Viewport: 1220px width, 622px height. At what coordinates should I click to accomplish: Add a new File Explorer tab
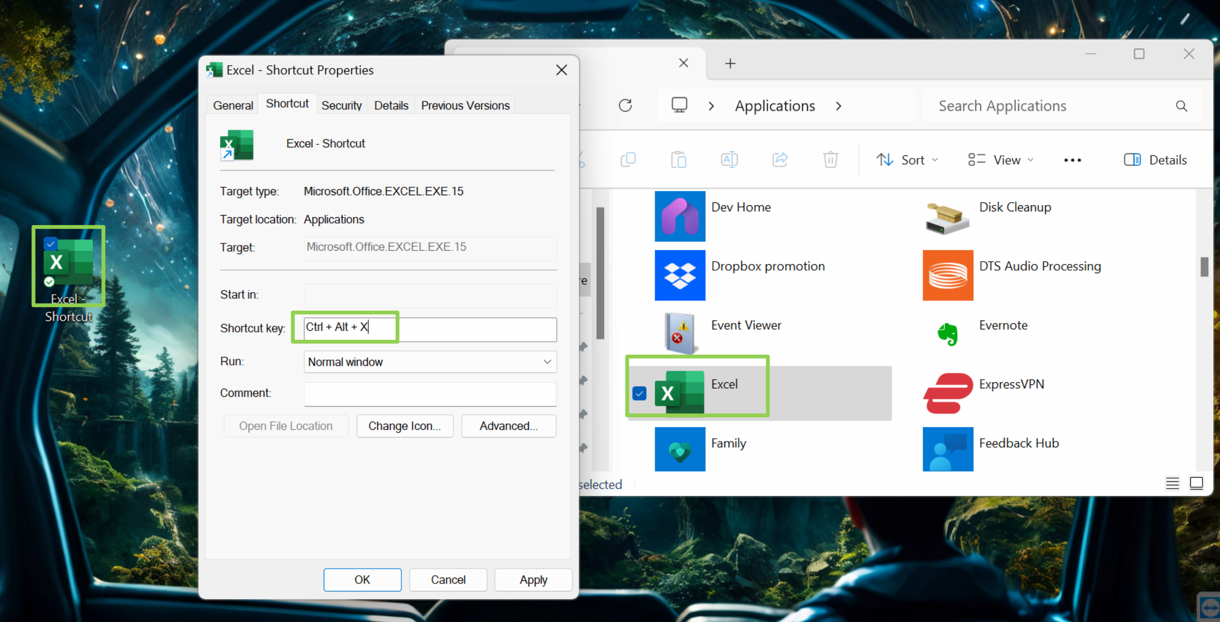click(730, 64)
